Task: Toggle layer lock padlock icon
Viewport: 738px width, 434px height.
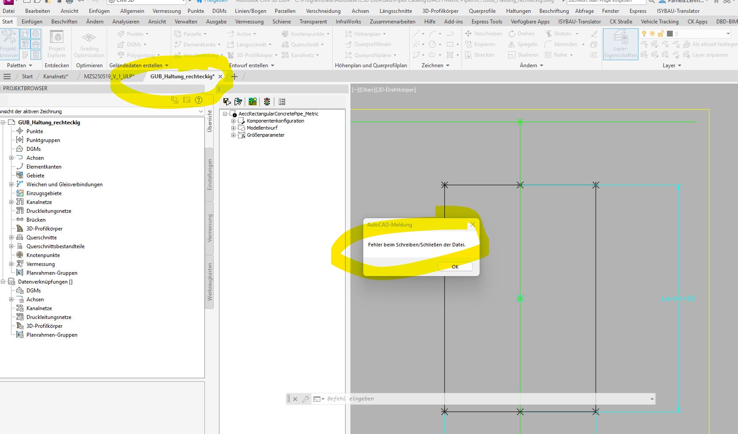Action: point(661,34)
